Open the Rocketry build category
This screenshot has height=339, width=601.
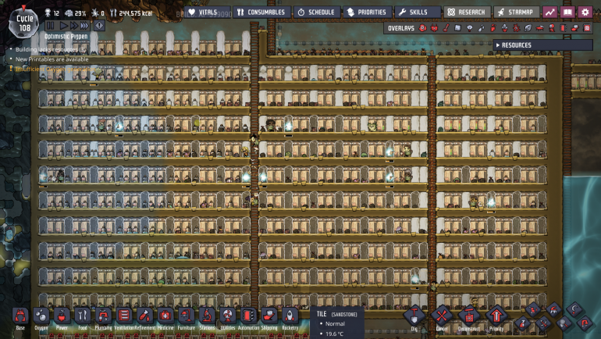tap(290, 316)
